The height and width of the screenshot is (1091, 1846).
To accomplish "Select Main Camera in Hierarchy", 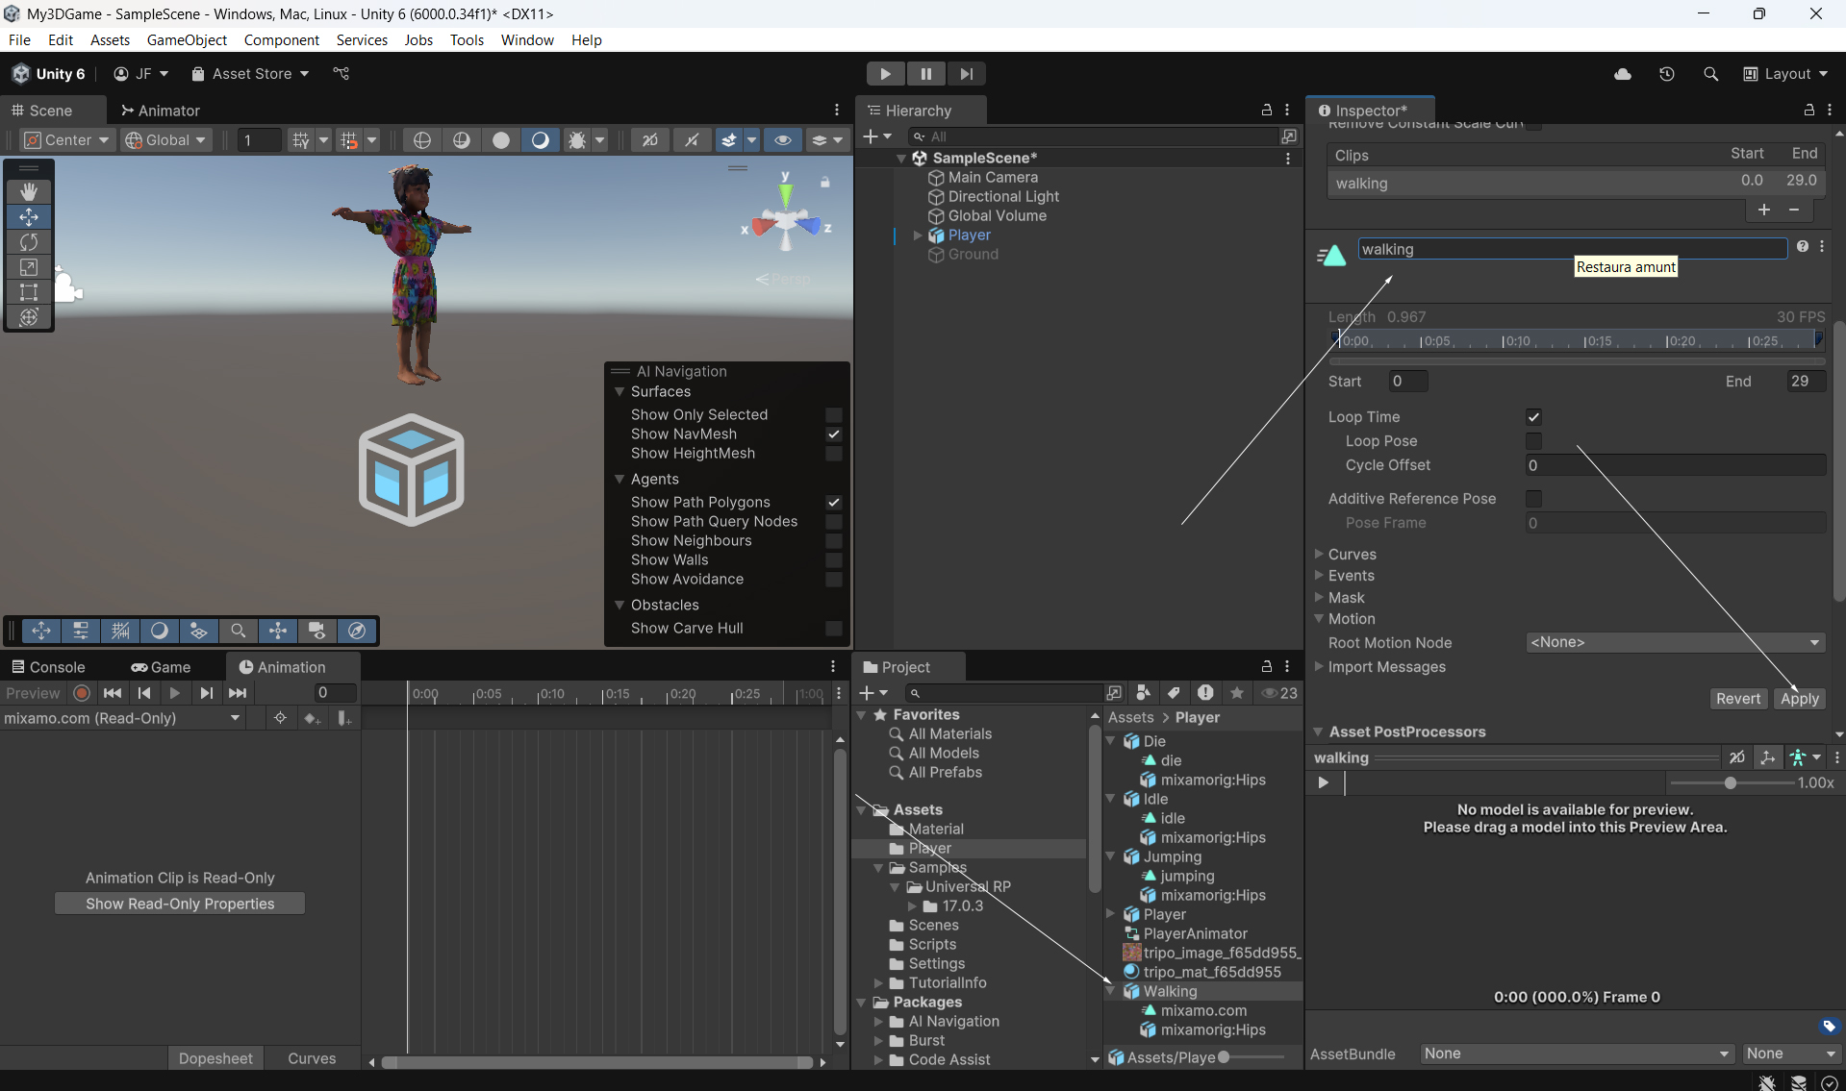I will [993, 177].
